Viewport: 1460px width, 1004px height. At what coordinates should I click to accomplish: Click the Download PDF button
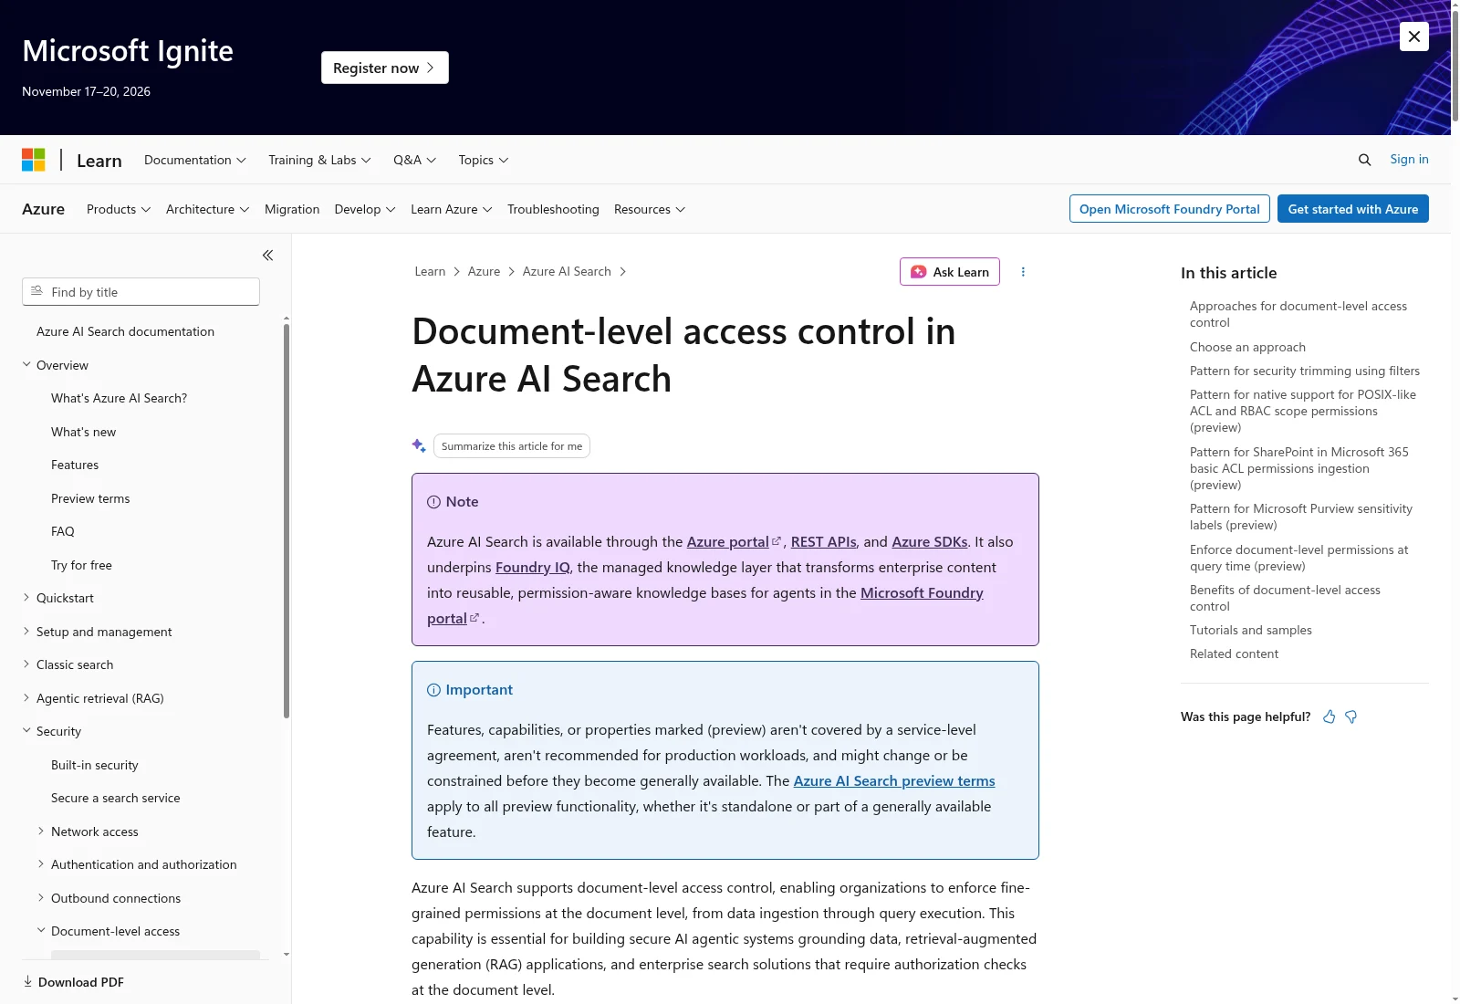pyautogui.click(x=73, y=982)
